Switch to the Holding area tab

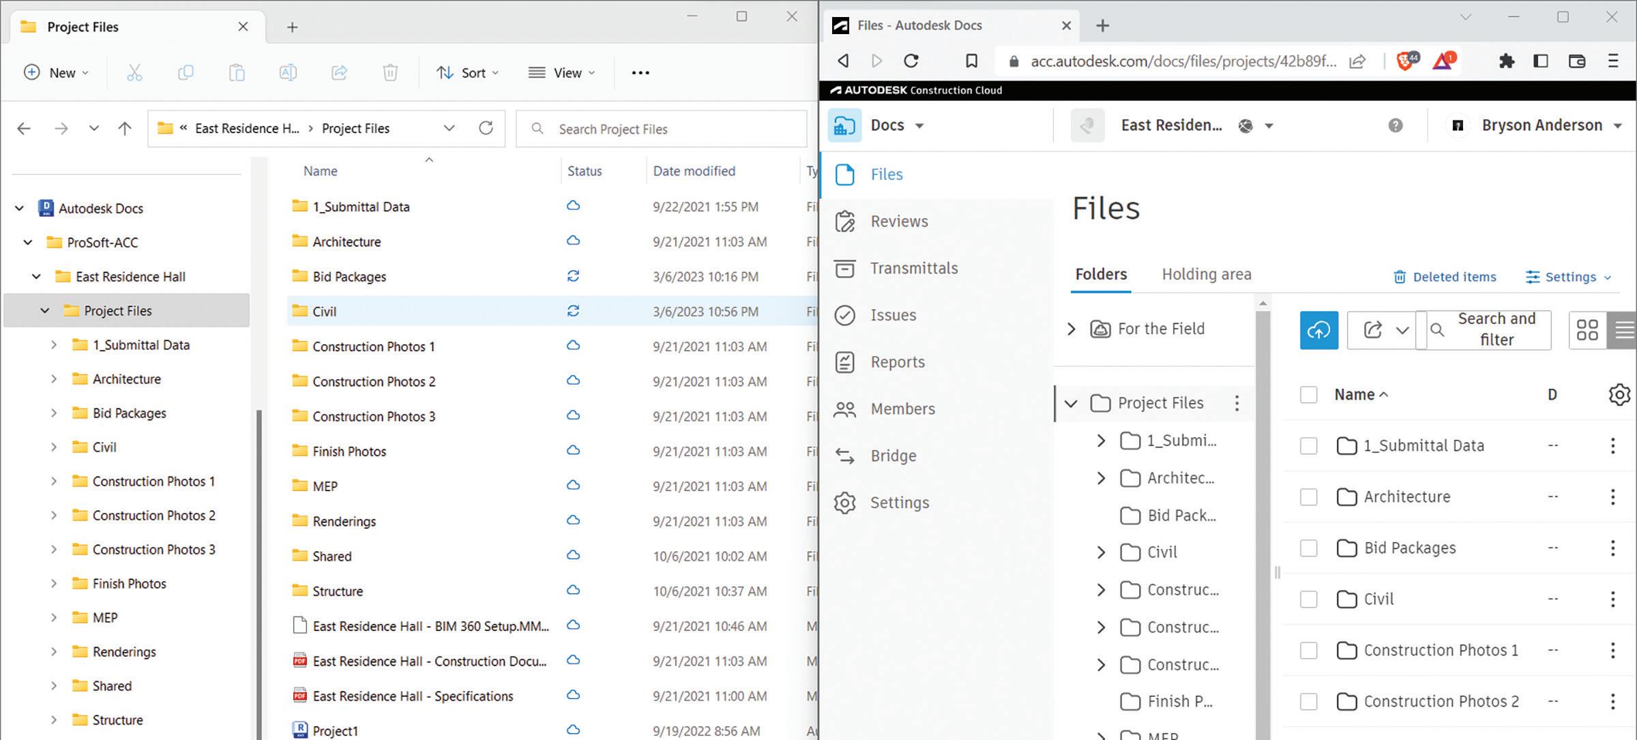(1206, 274)
